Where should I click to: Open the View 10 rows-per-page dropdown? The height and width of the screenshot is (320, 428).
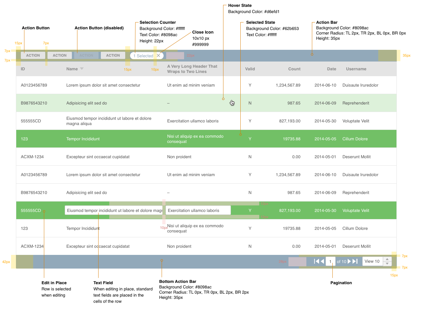pos(372,261)
